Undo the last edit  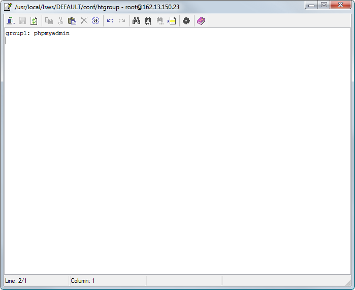tap(110, 21)
